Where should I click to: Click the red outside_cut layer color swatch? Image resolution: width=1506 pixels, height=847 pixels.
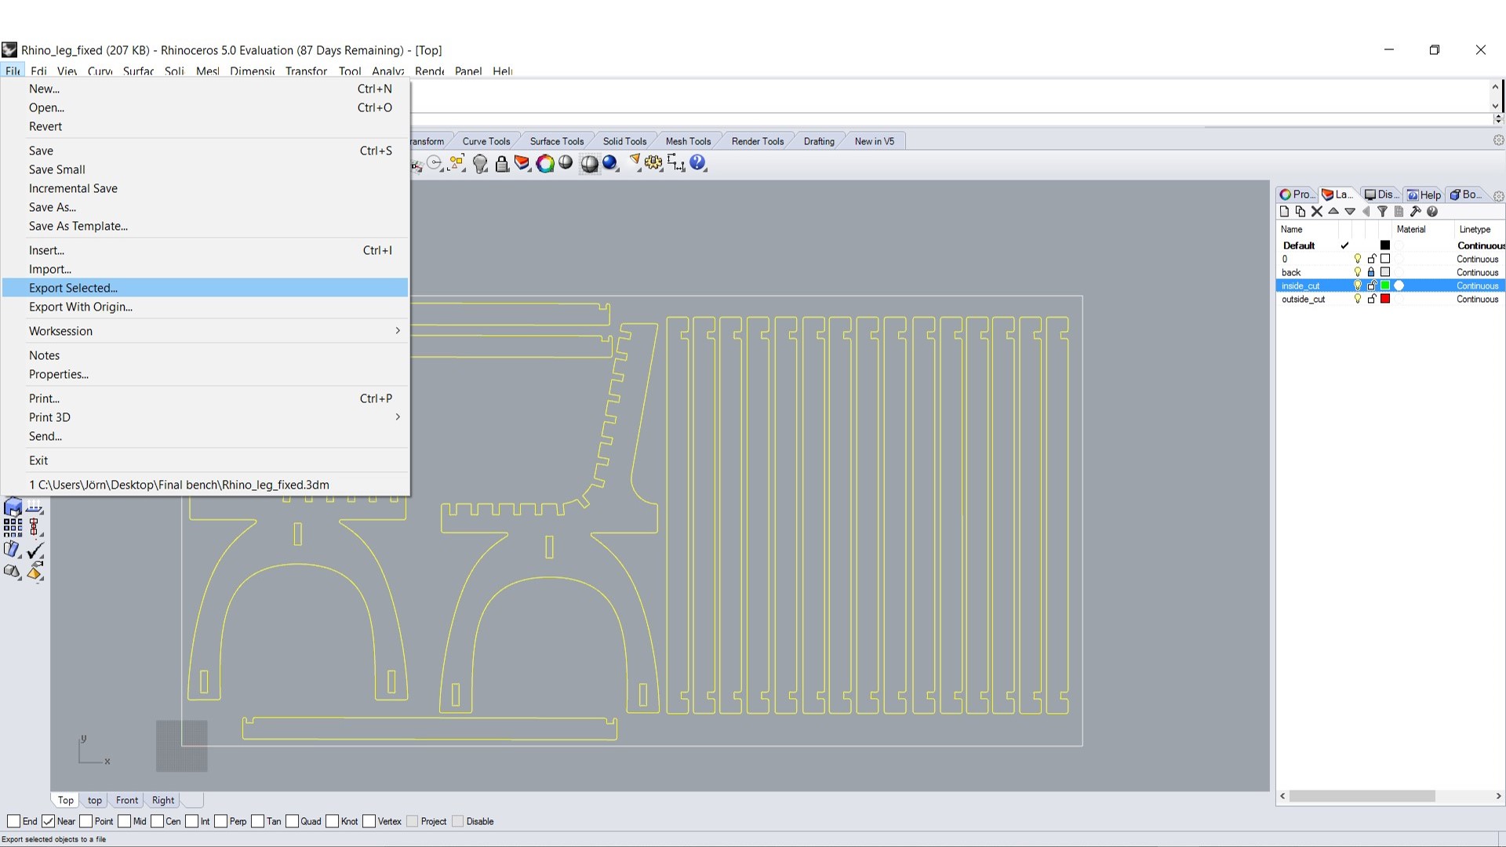point(1385,299)
